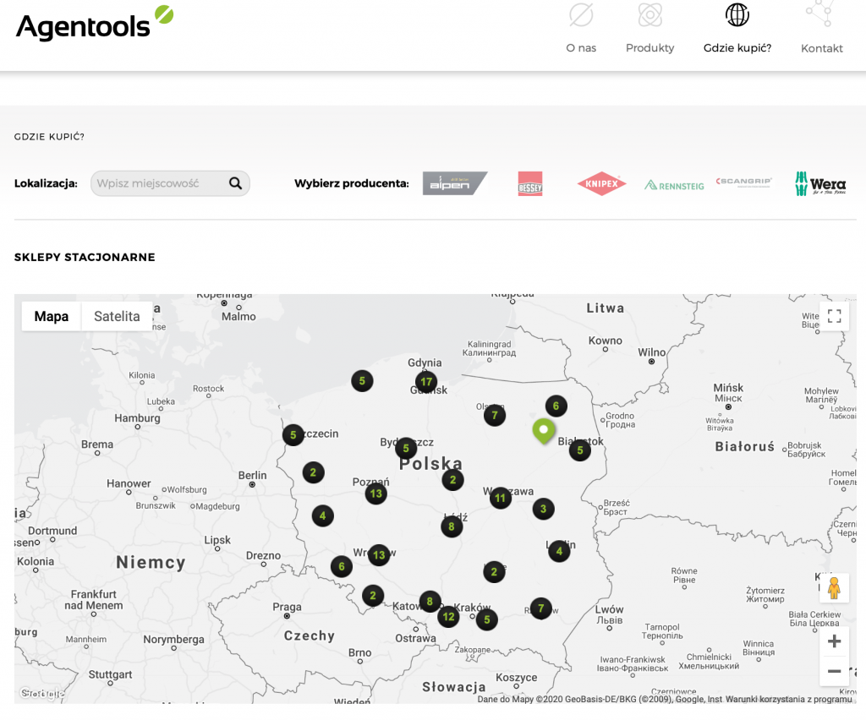Open the 5 stores cluster at Bydgoszcz
Viewport: 866px width, 720px height.
click(x=406, y=448)
